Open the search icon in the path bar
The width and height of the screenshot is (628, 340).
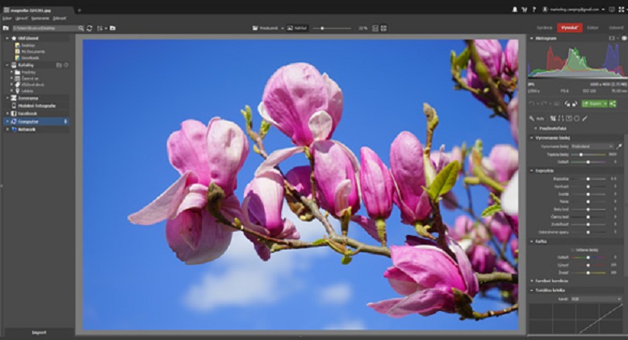click(x=81, y=28)
